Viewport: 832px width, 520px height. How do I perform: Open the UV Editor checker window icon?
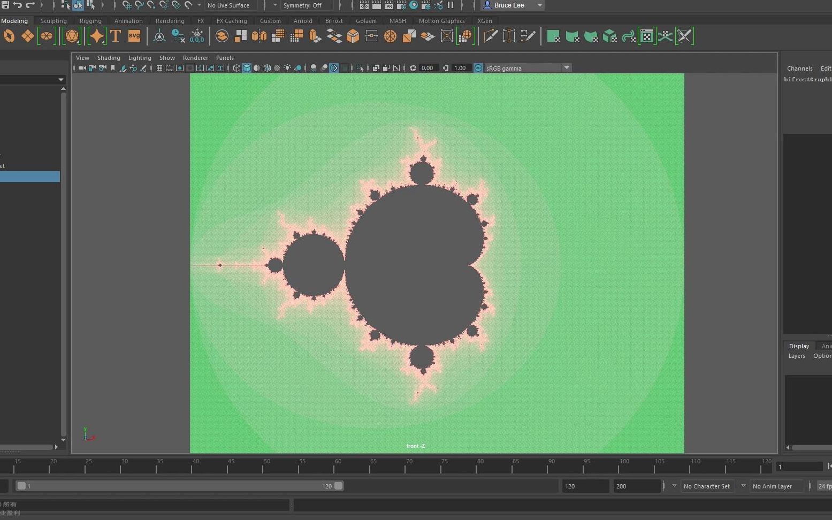pyautogui.click(x=647, y=36)
